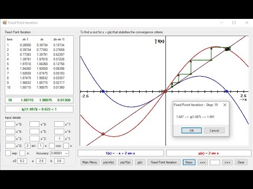253x189 pixels.
Task: Focus the exp coefficient field
Action: click(x=8, y=153)
